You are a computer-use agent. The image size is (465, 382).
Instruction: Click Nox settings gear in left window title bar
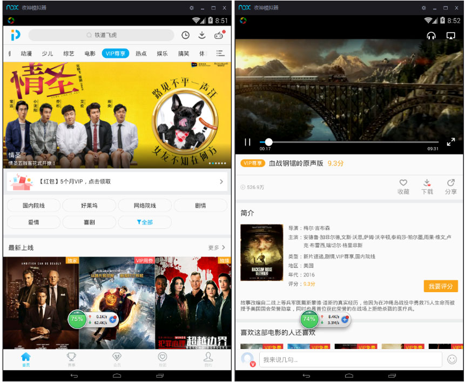point(192,8)
